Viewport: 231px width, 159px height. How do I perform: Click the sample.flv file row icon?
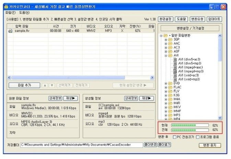click(x=10, y=31)
